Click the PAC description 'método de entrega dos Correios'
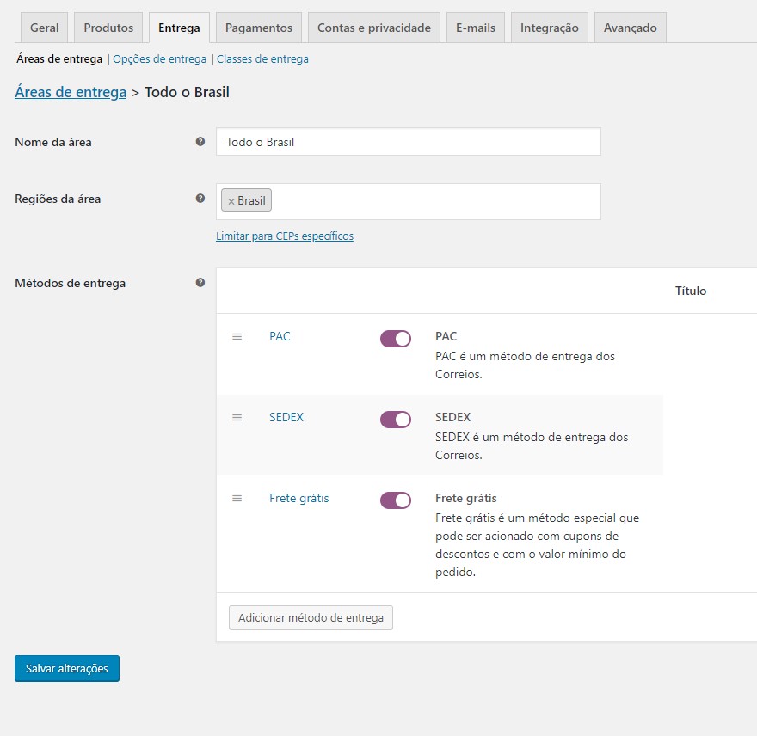The image size is (757, 736). 525,365
